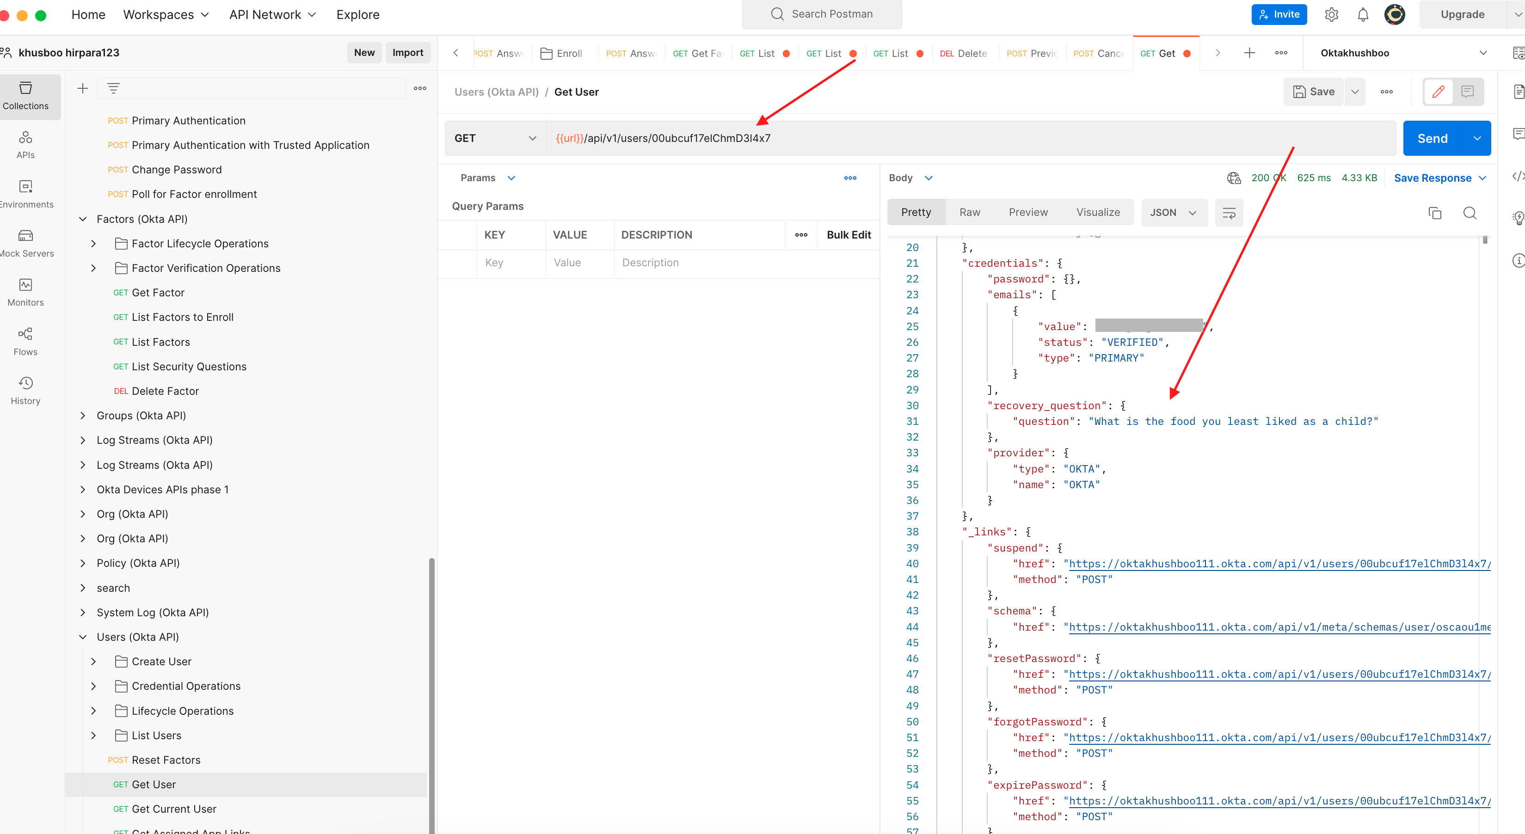1525x834 pixels.
Task: Toggle word wrap in response body
Action: (1229, 213)
